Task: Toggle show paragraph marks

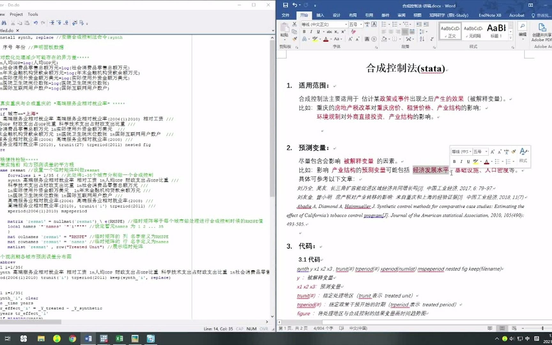Action: [x=432, y=39]
